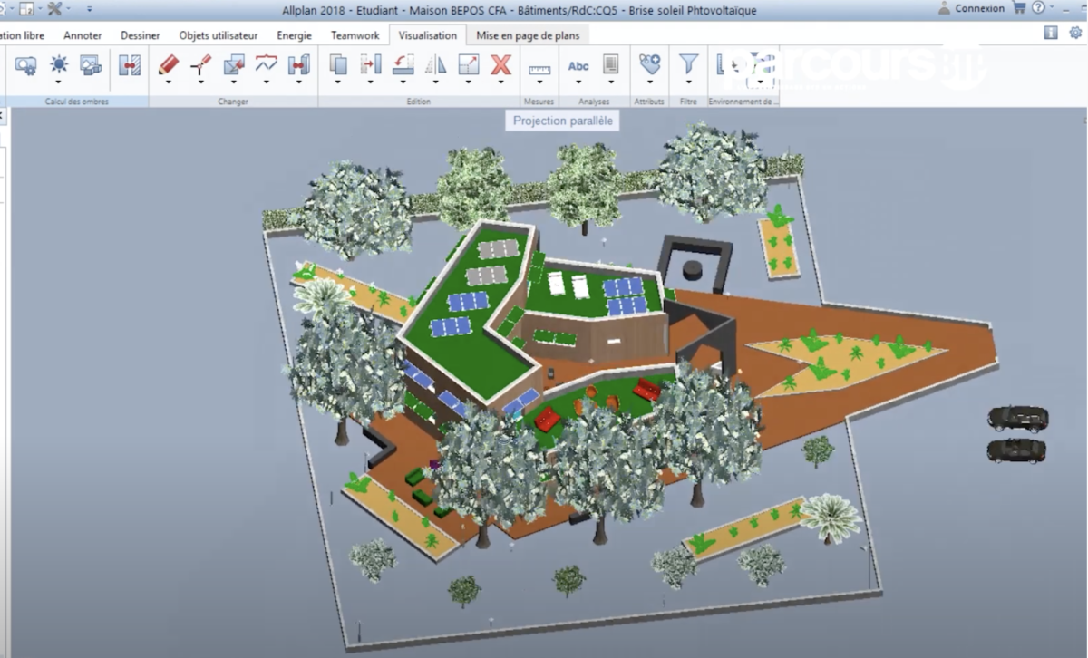Image resolution: width=1088 pixels, height=658 pixels.
Task: Open the Mise en page de plans tab
Action: click(x=527, y=35)
